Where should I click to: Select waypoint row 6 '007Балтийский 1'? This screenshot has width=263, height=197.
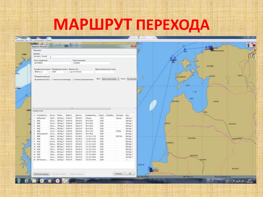point(83,134)
